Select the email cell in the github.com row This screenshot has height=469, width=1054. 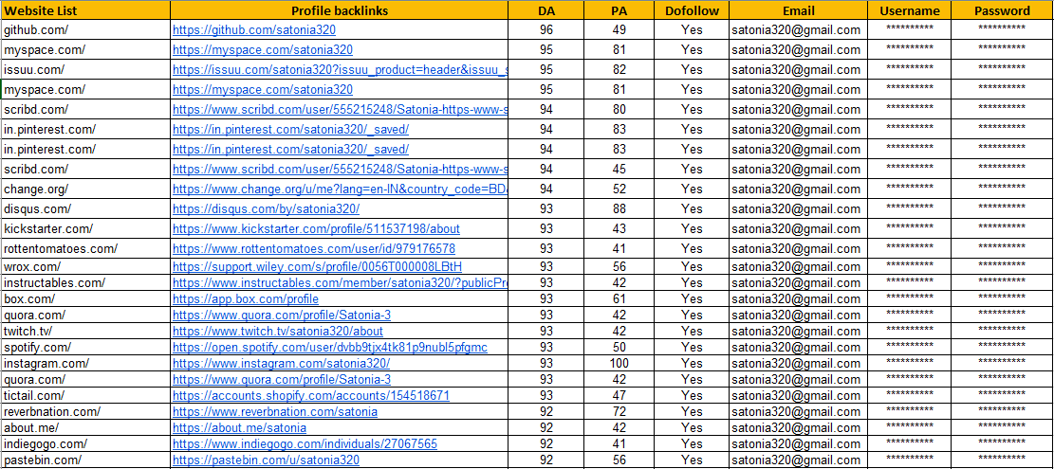799,30
